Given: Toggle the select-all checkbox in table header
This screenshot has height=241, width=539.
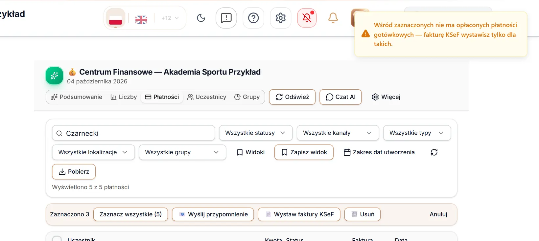Looking at the screenshot, I should tap(57, 239).
